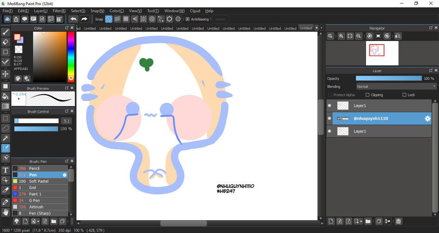The image size is (439, 233).
Task: Open the color palette icon in the Color panel
Action: pos(18,78)
